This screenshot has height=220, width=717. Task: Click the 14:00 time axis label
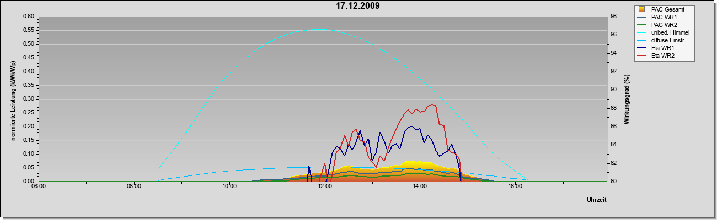[420, 186]
